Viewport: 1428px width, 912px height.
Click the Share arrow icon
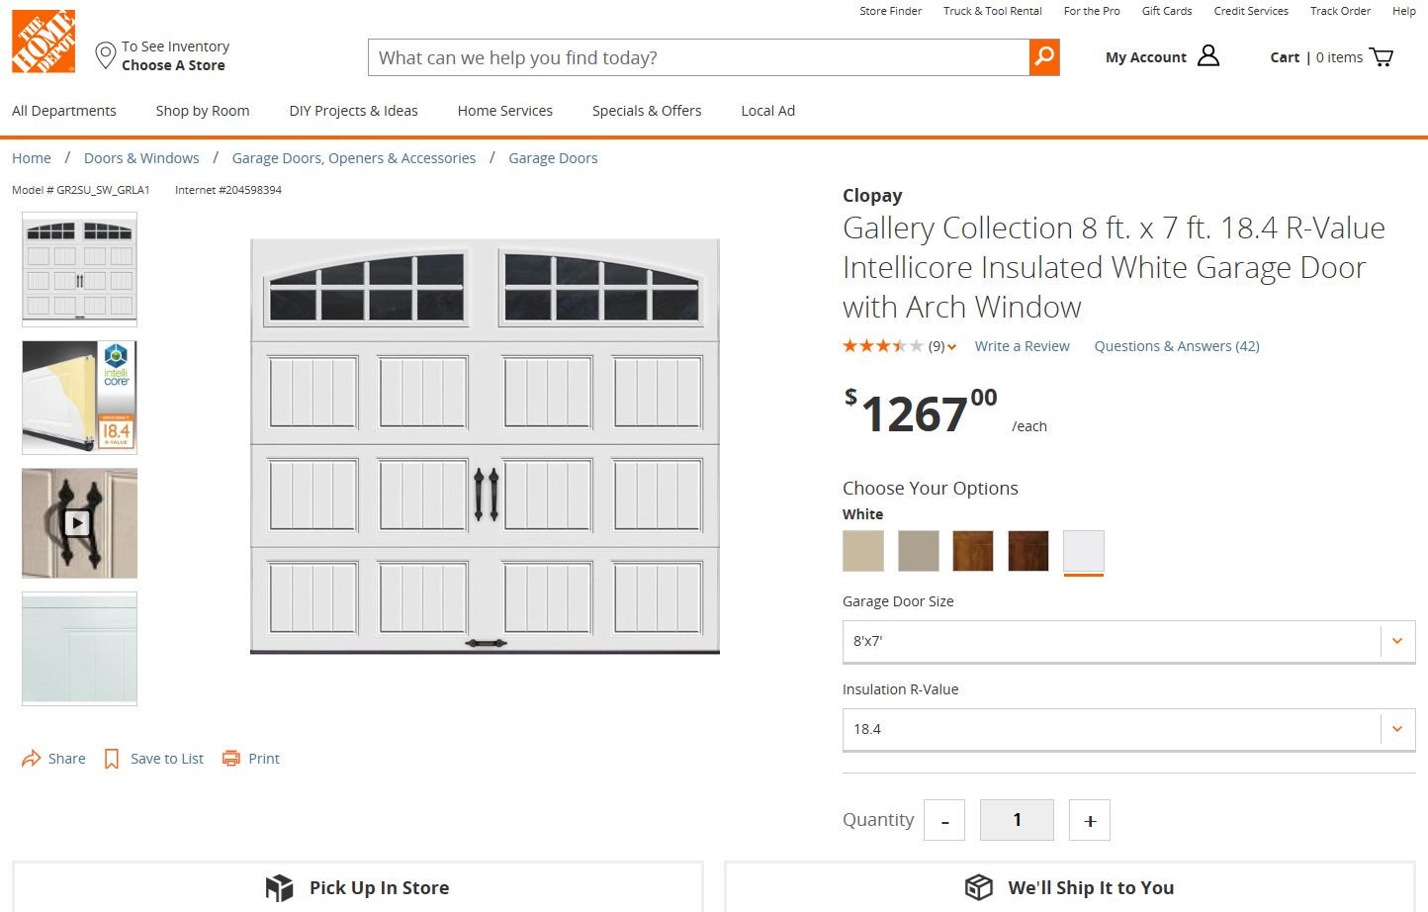(31, 759)
